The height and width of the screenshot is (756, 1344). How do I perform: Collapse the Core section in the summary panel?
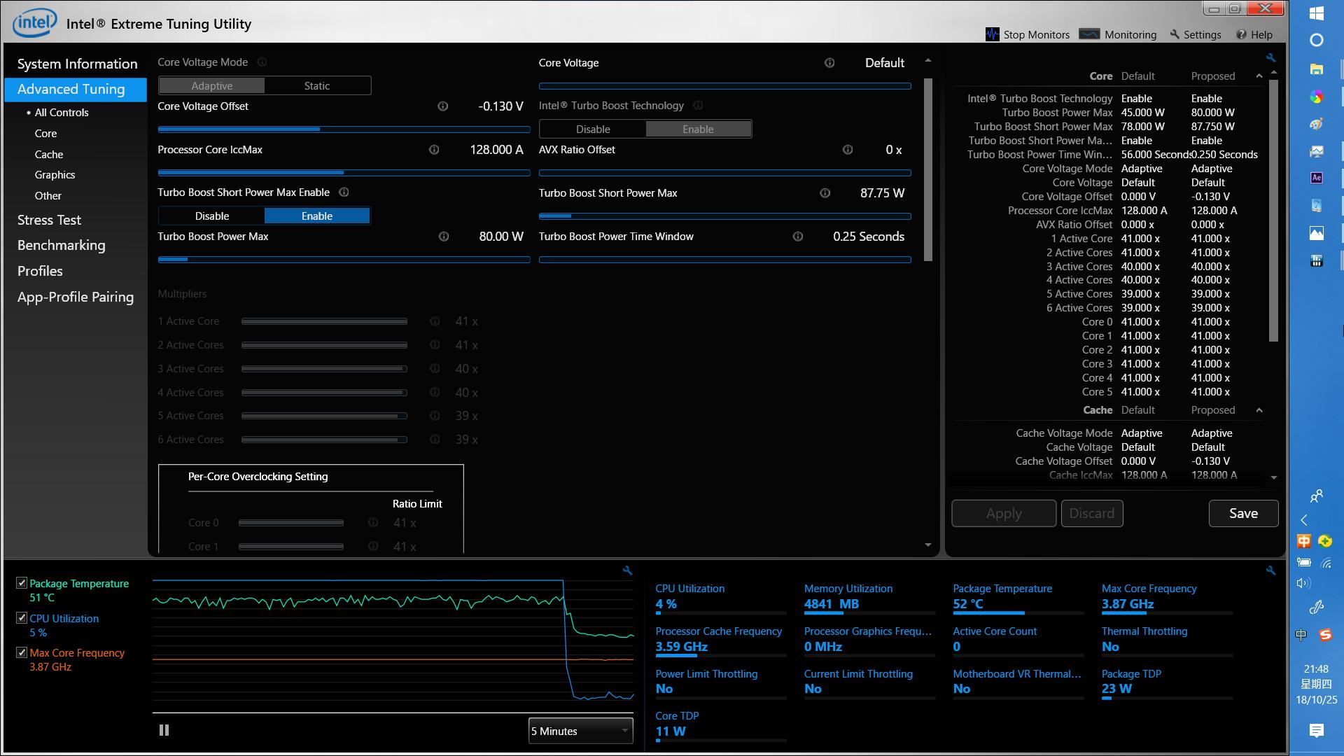[1259, 76]
